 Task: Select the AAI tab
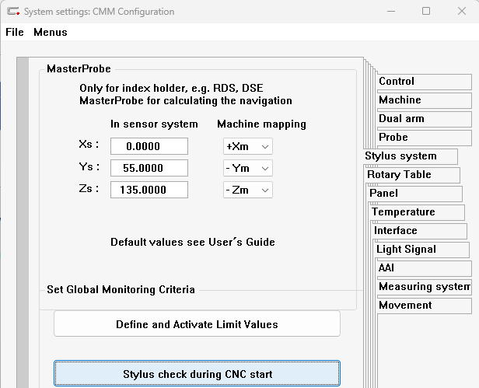[424, 268]
